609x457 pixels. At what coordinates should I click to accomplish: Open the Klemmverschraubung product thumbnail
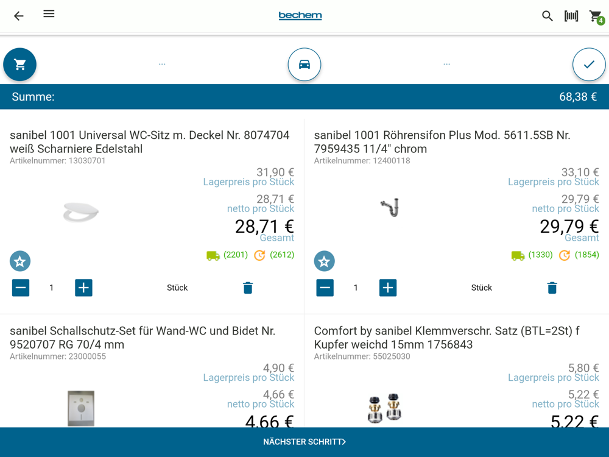tap(384, 408)
